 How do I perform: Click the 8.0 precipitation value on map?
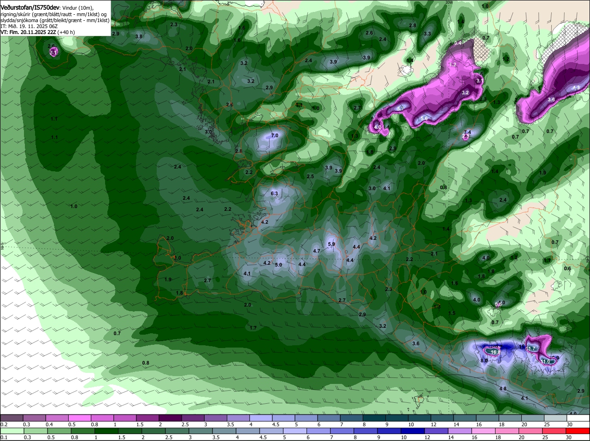tap(484, 361)
